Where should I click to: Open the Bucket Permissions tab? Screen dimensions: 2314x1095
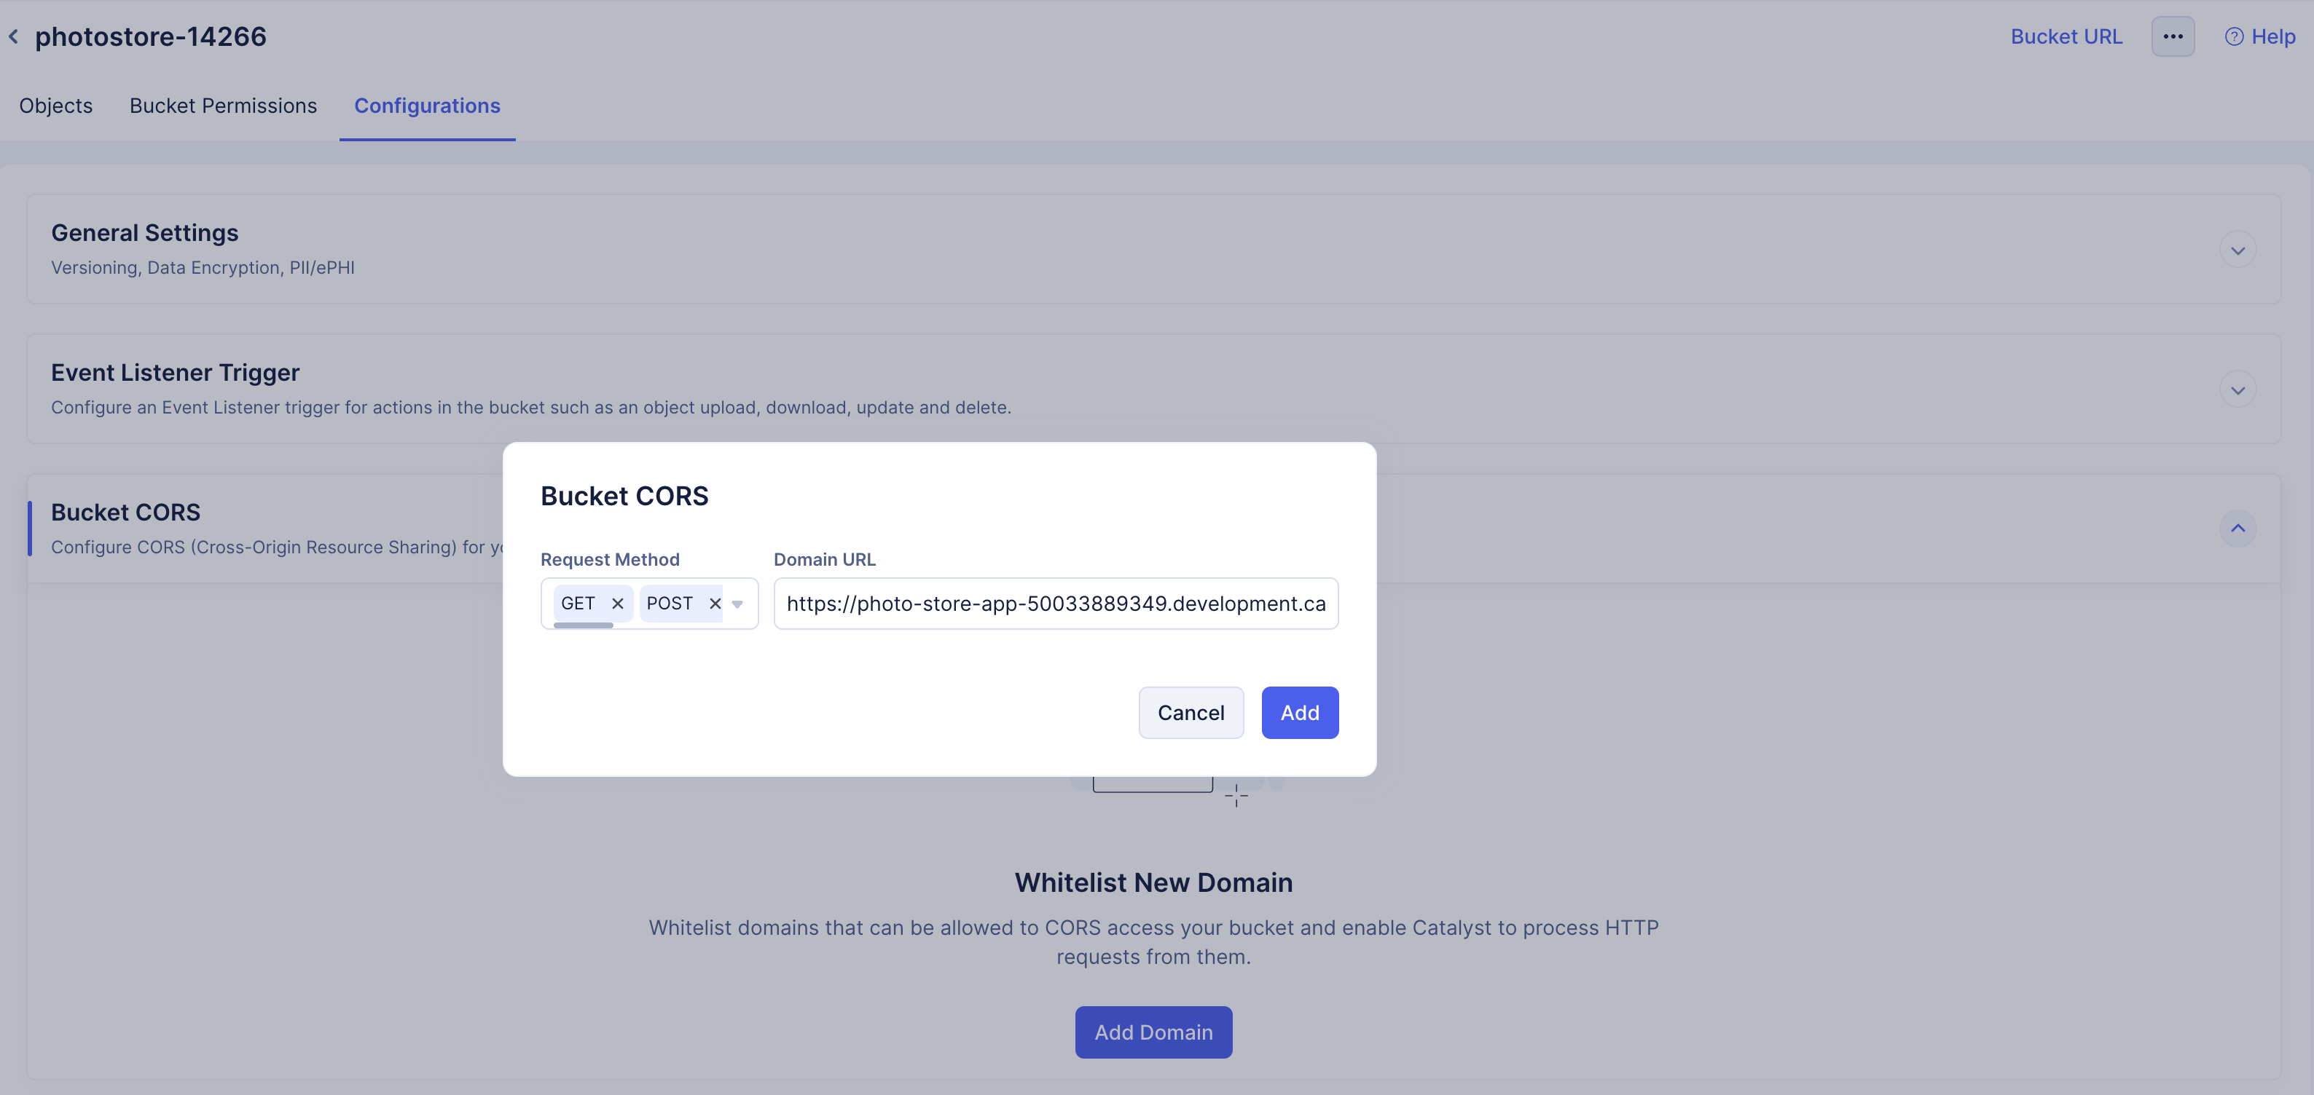[x=223, y=106]
